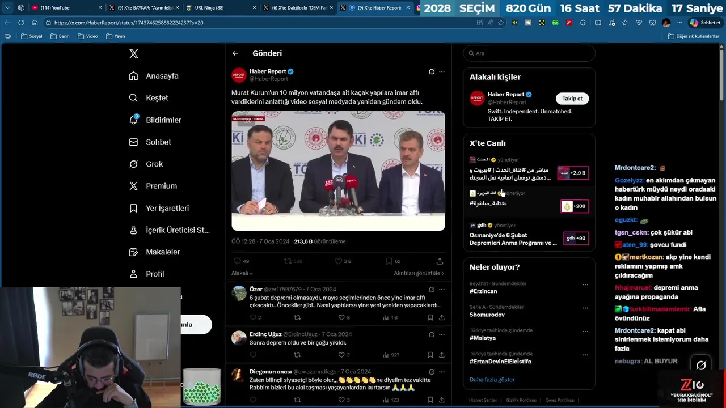726x408 pixels.
Task: Share the main Haber Report post
Action: click(x=440, y=261)
